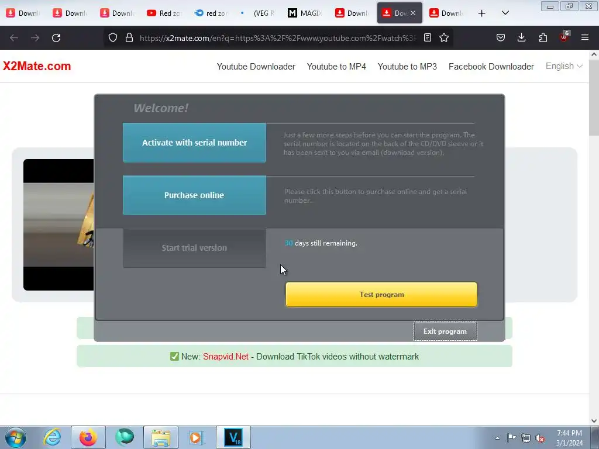This screenshot has width=599, height=449.
Task: Open the Firefox hamburger menu
Action: tap(585, 38)
